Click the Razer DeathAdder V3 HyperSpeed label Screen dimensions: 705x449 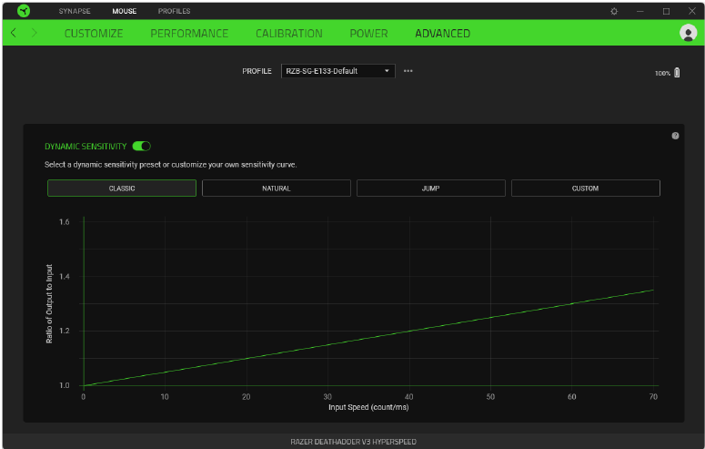353,442
